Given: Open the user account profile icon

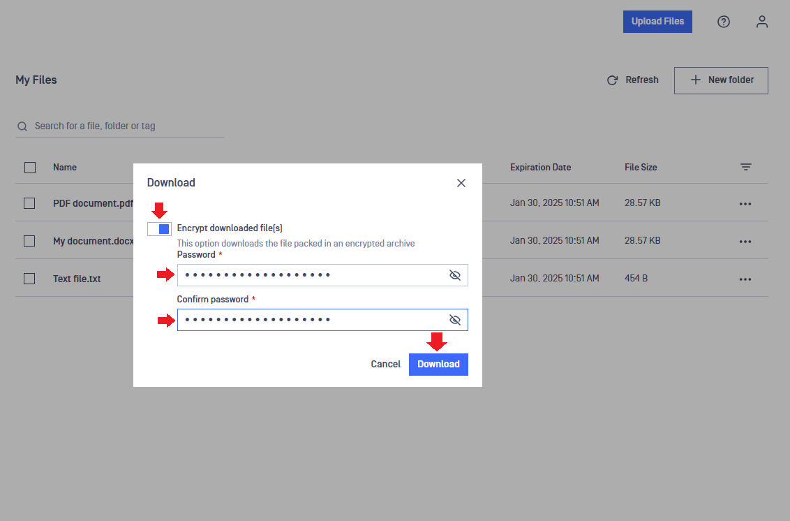Looking at the screenshot, I should tap(762, 22).
